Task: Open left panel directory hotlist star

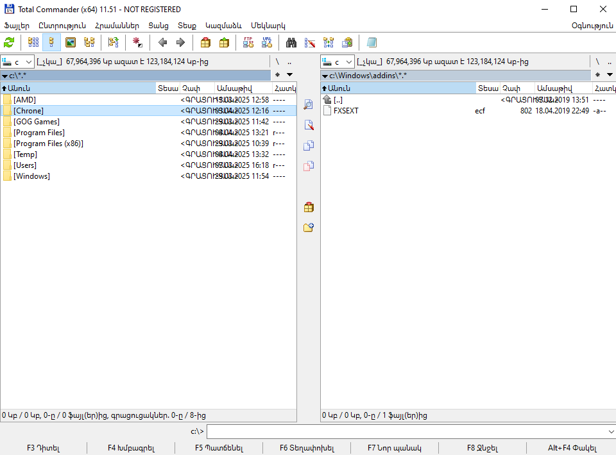Action: (277, 74)
